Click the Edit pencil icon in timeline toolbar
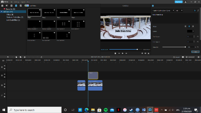Image resolution: width=201 pixels, height=113 pixels. [x=41, y=57]
